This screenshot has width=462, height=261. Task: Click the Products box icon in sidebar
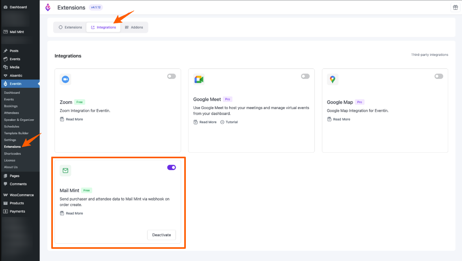tap(5, 203)
